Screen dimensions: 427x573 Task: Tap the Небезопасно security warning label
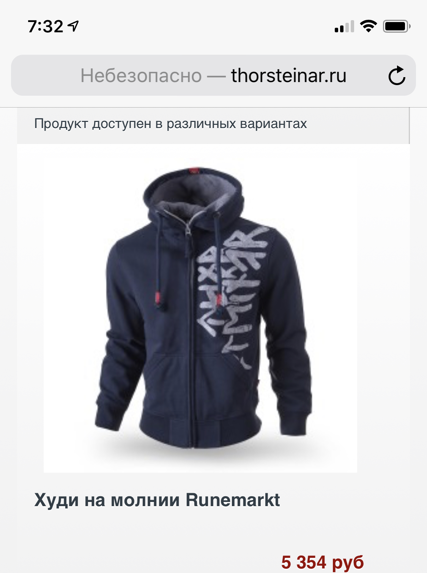(141, 76)
